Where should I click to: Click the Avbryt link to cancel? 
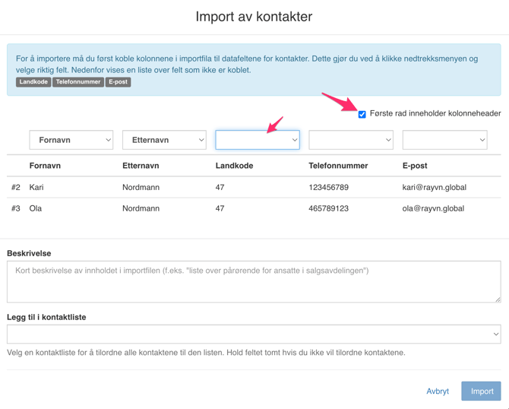click(x=438, y=392)
